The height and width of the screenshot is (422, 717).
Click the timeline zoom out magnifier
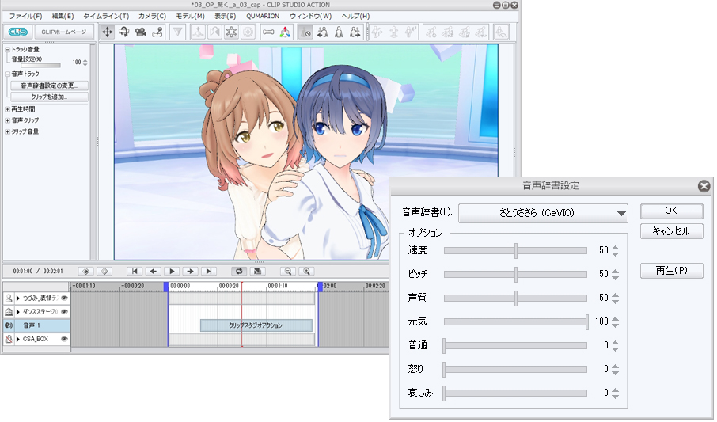click(x=288, y=271)
